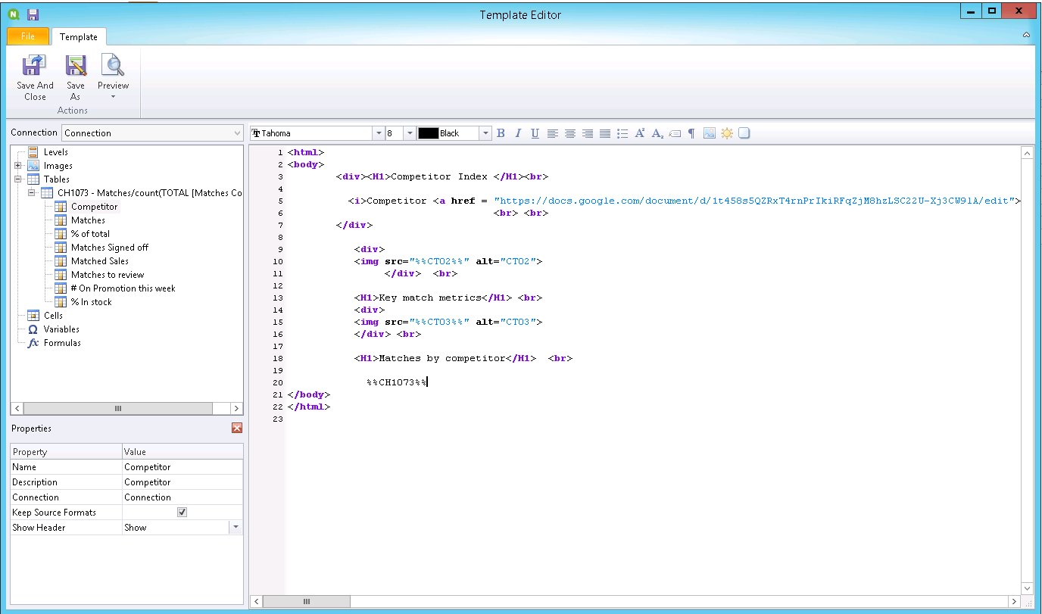This screenshot has height=614, width=1042.
Task: Apply superscript formatting
Action: coord(640,133)
